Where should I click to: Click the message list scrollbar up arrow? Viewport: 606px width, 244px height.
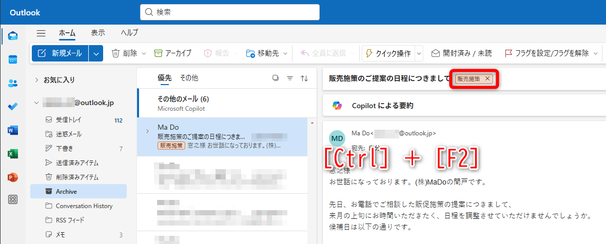(312, 123)
